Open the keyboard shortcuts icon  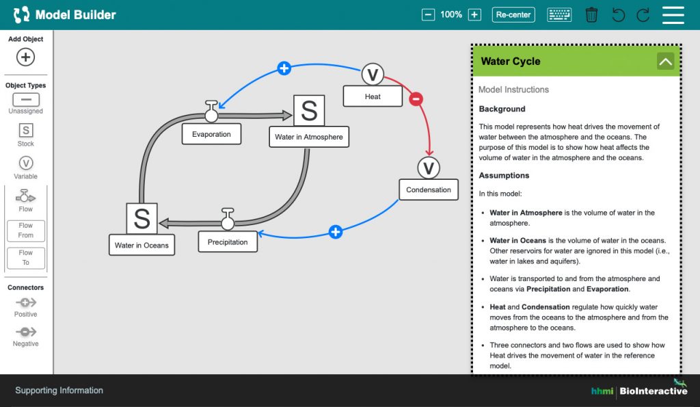pos(559,15)
